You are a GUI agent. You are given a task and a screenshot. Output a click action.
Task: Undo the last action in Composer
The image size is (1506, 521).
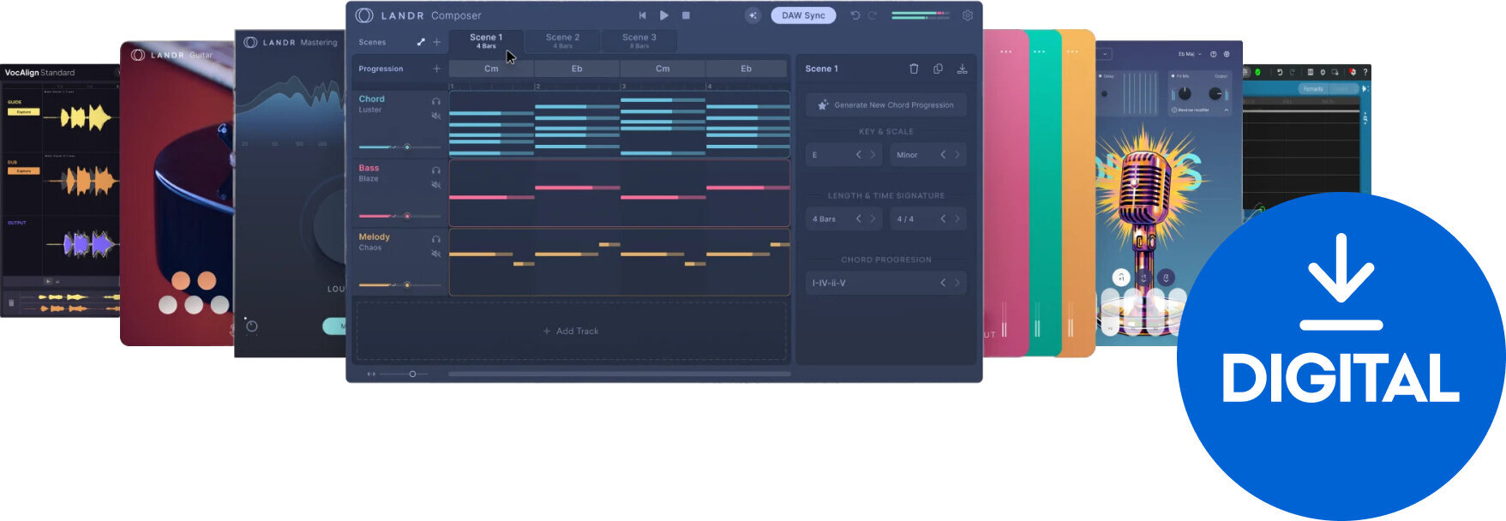click(x=855, y=15)
